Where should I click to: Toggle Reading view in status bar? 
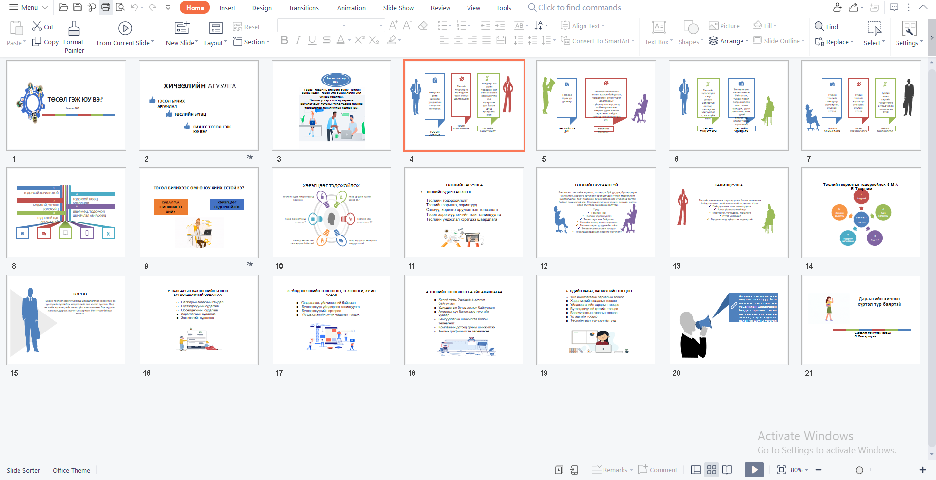727,470
